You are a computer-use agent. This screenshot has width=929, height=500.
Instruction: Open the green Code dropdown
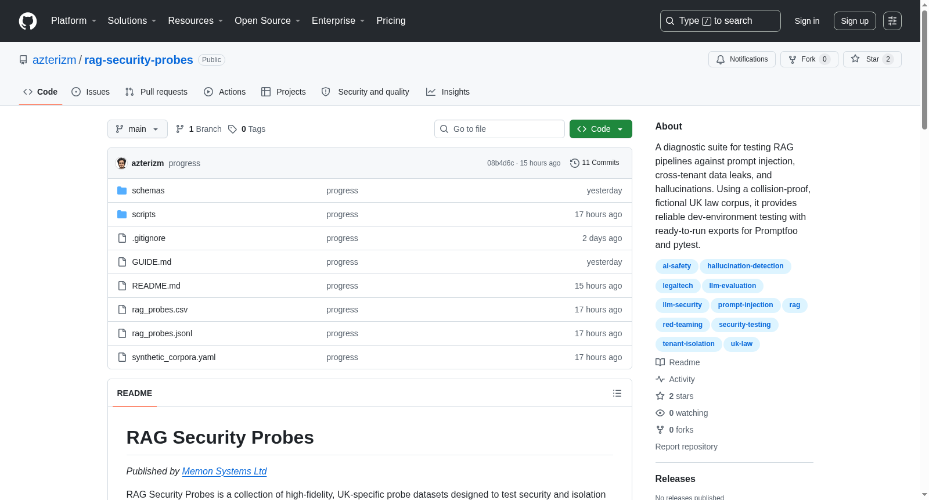coord(601,129)
